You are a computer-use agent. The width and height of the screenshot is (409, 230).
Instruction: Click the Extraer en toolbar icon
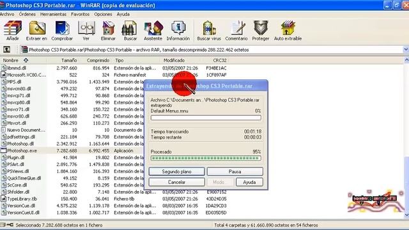click(37, 28)
